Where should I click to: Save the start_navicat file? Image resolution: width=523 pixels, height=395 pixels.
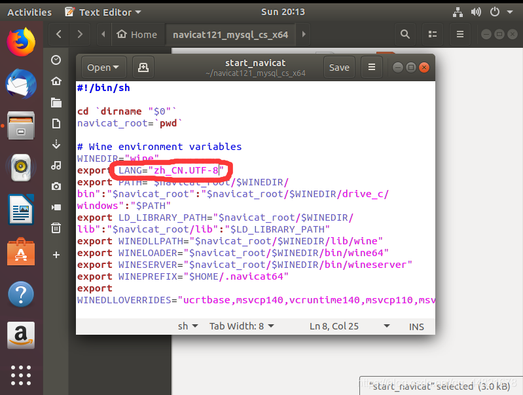coord(339,67)
